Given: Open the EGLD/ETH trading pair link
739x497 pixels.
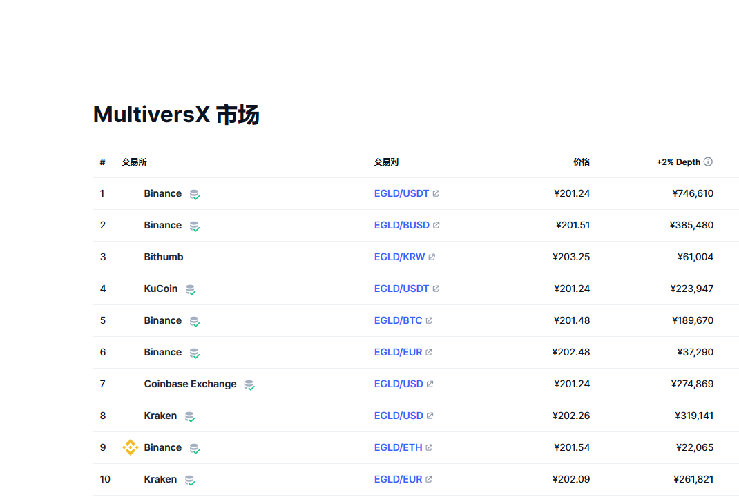Looking at the screenshot, I should point(398,447).
